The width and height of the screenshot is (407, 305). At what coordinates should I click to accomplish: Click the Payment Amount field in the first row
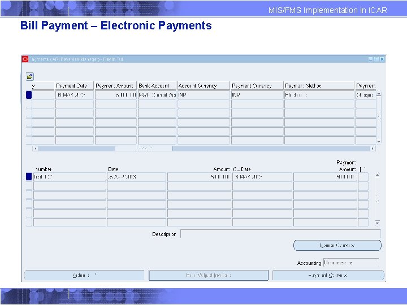[x=116, y=95]
